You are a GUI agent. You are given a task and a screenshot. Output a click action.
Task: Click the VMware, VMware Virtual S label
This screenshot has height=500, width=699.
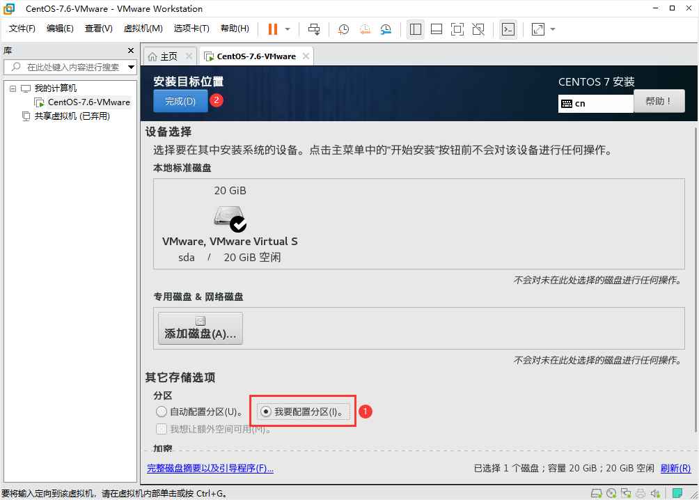(230, 242)
